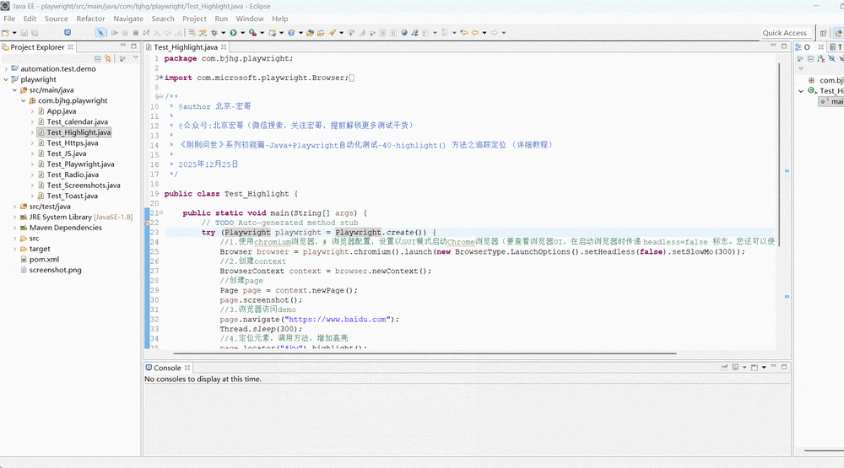The width and height of the screenshot is (844, 468).
Task: Click the editor horizontal scrollbar
Action: [x=425, y=353]
